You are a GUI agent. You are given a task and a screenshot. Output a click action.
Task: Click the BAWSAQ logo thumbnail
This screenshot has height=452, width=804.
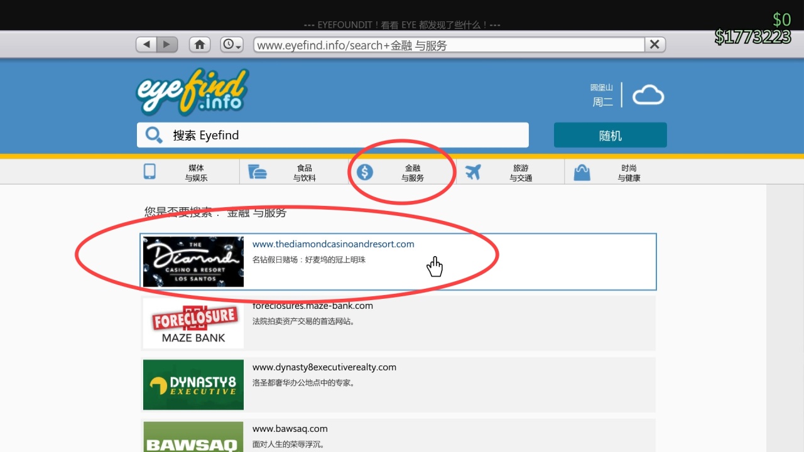(193, 437)
